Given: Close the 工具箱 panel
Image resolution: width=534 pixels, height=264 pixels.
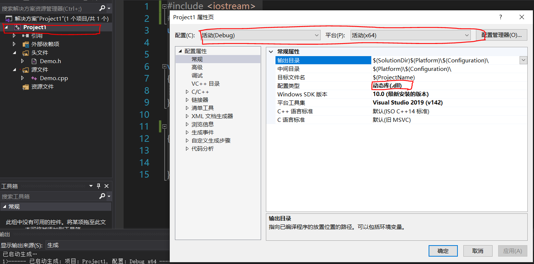Looking at the screenshot, I should 107,186.
